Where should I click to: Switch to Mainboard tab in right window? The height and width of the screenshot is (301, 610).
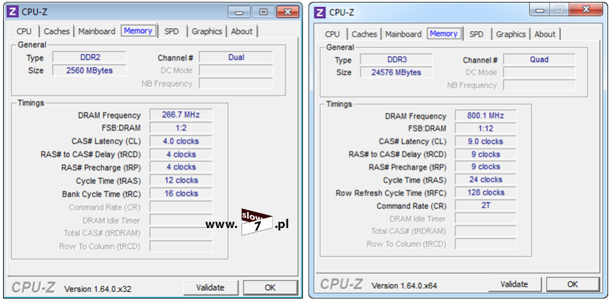tap(403, 34)
